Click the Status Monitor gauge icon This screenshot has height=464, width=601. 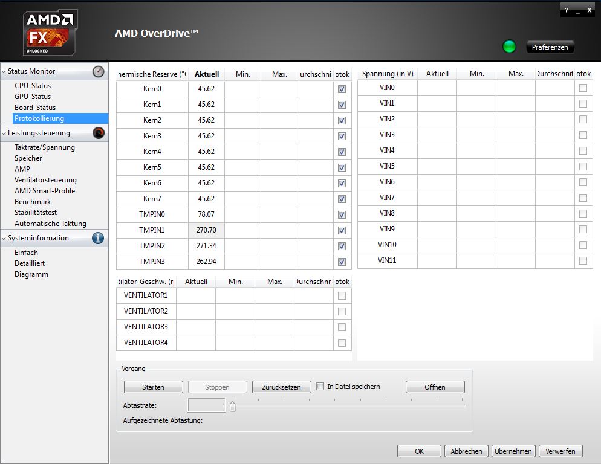pyautogui.click(x=99, y=71)
